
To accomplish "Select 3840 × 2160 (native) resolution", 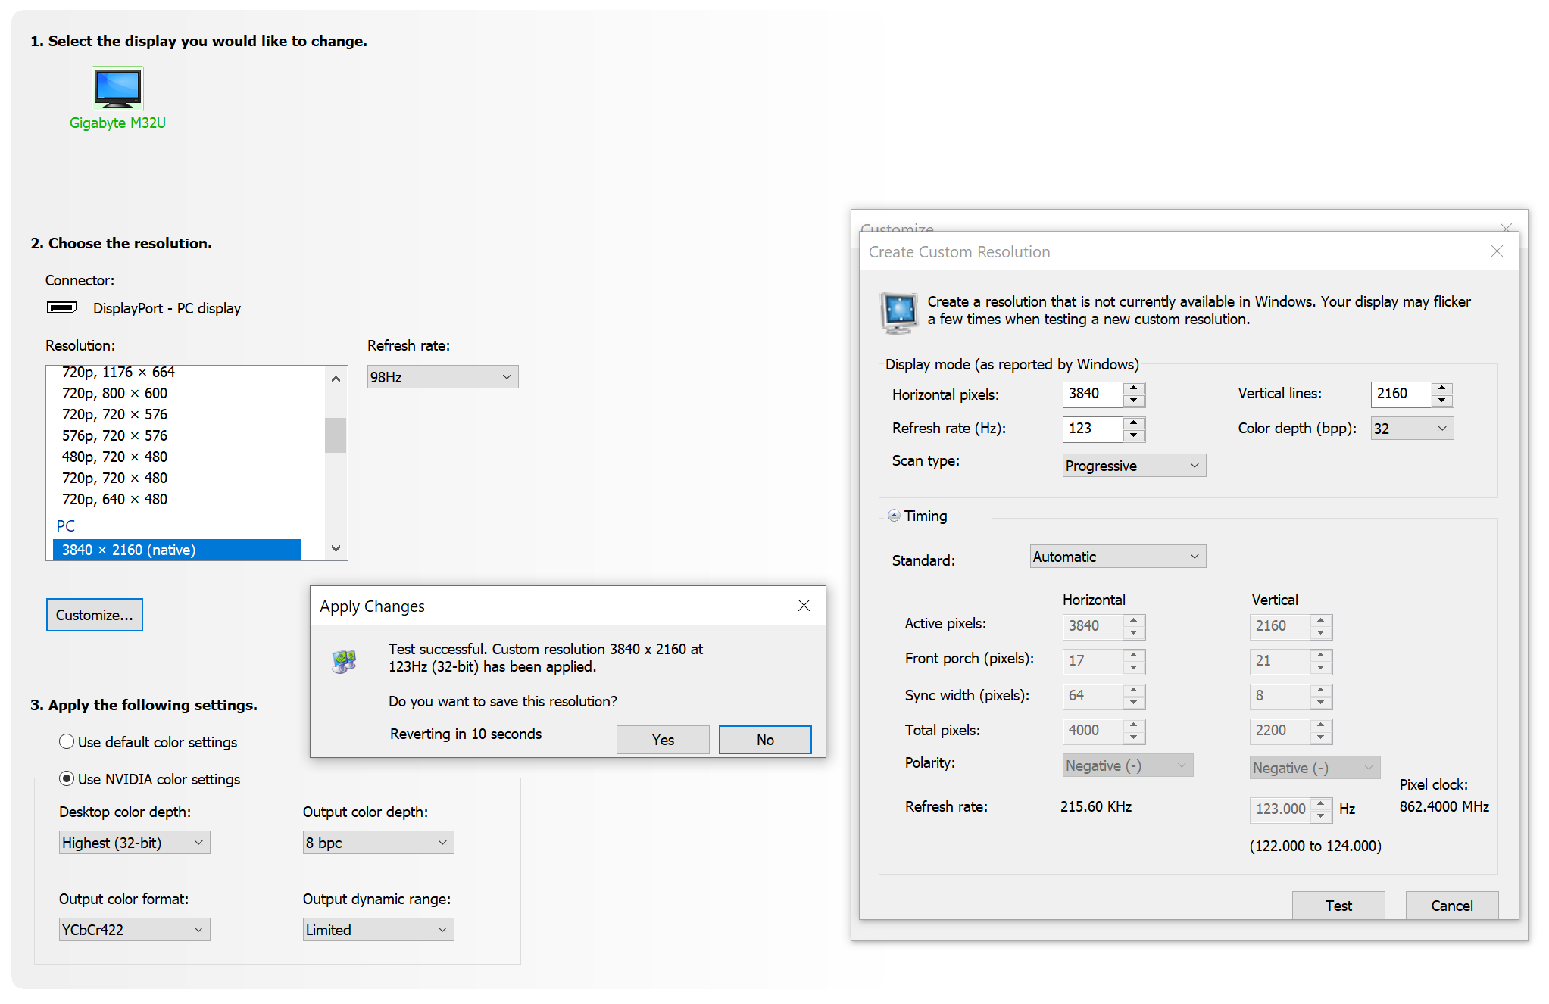I will click(x=176, y=550).
